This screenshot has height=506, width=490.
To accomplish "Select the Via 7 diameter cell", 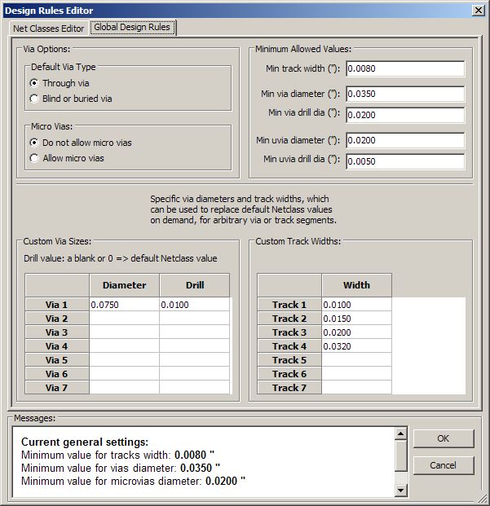I will (124, 388).
